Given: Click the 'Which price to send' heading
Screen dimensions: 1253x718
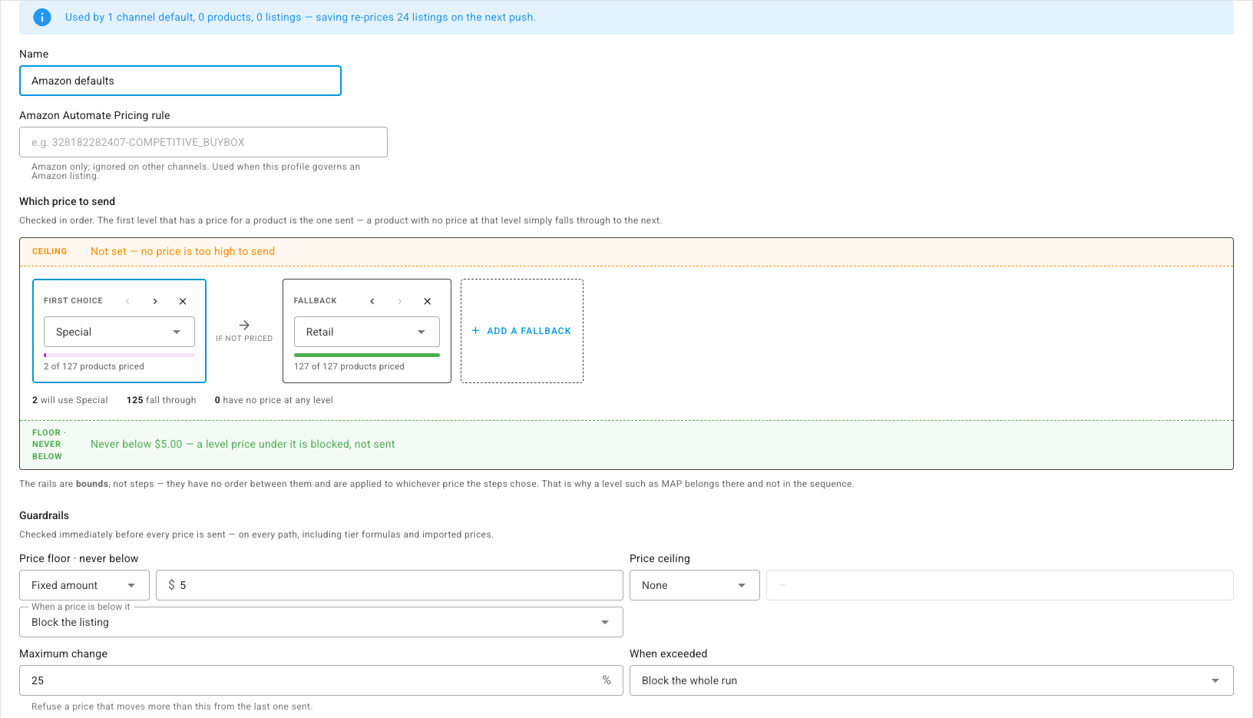Looking at the screenshot, I should point(67,201).
